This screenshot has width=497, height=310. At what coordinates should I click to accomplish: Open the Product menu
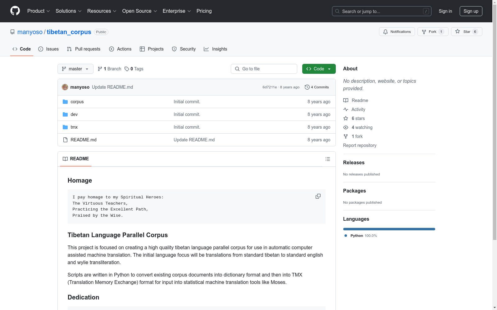(39, 11)
